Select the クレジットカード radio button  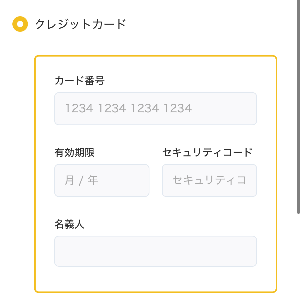pos(20,24)
